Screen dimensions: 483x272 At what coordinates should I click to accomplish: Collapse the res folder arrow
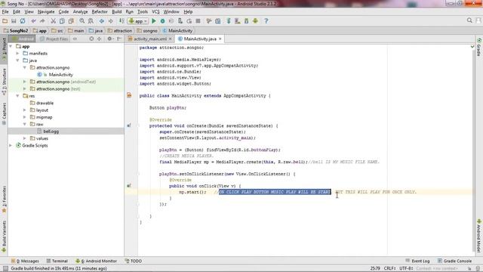pyautogui.click(x=18, y=96)
